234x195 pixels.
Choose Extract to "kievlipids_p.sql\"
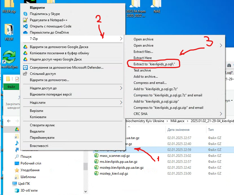(x=156, y=64)
